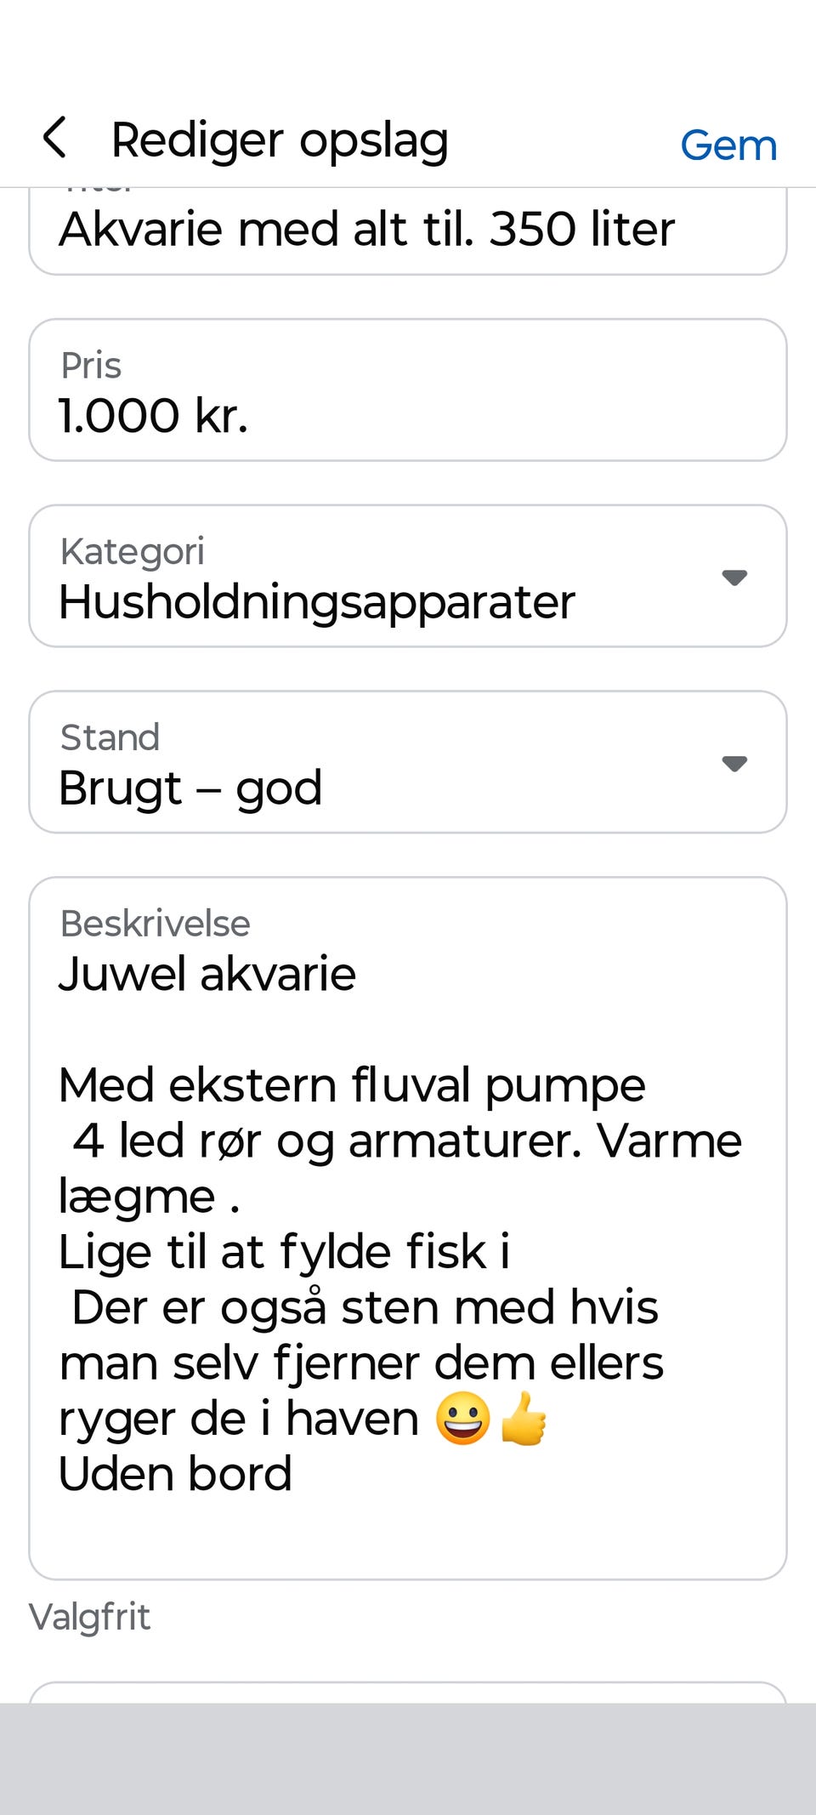The image size is (816, 1815).
Task: Tap the 'Stand' field label
Action: [x=110, y=737]
